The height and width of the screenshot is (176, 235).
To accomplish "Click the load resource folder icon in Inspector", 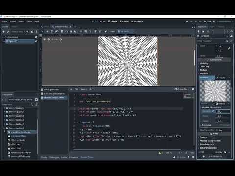I will (203, 32).
